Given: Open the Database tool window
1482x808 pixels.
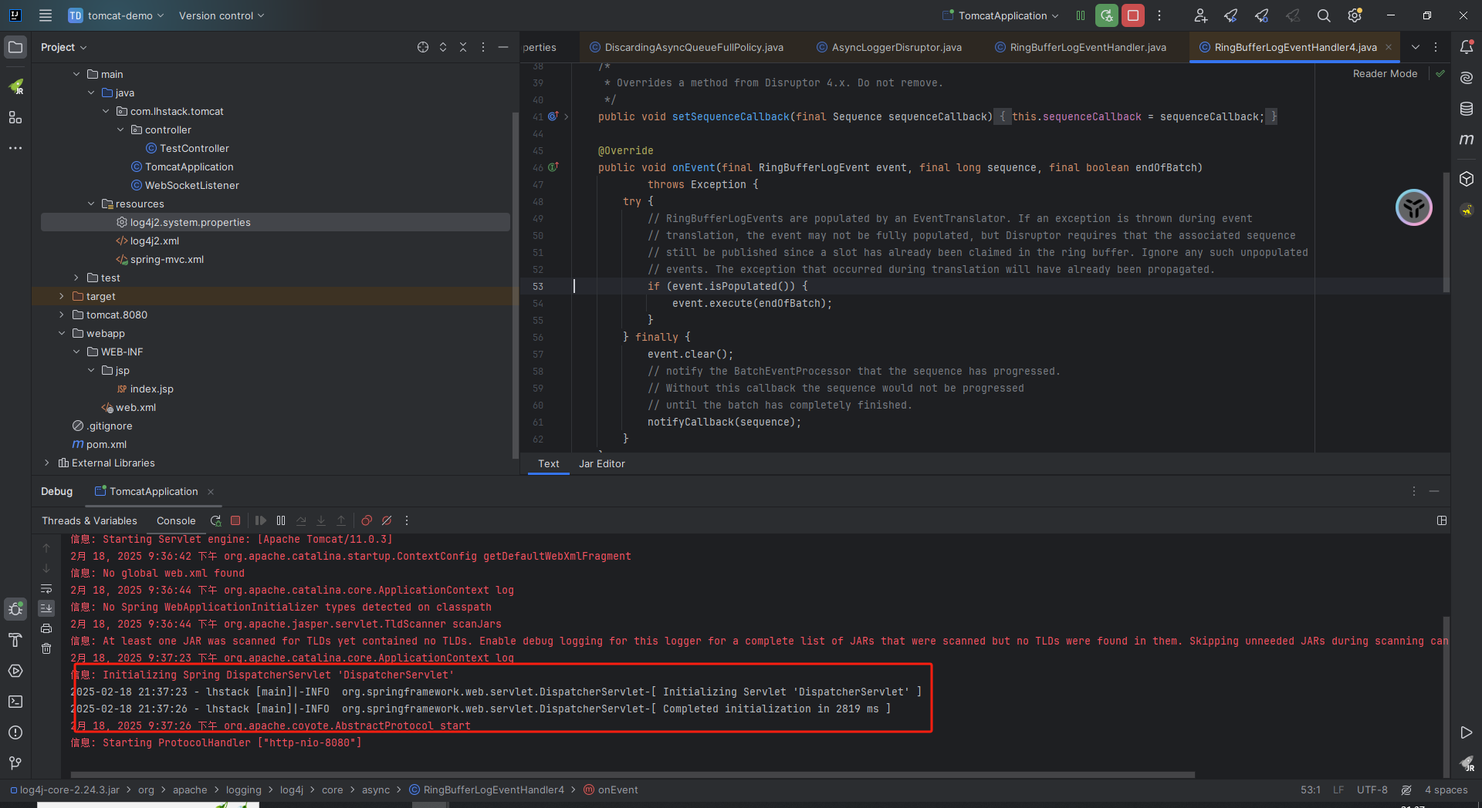Looking at the screenshot, I should [1467, 109].
